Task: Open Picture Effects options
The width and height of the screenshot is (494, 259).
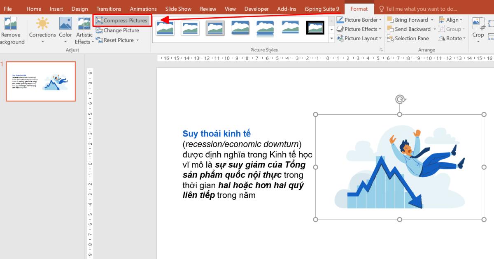Action: 358,29
